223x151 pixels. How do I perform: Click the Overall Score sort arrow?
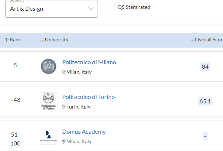(x=192, y=40)
